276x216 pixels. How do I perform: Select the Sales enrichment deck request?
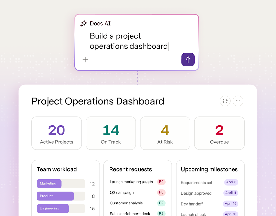click(130, 214)
